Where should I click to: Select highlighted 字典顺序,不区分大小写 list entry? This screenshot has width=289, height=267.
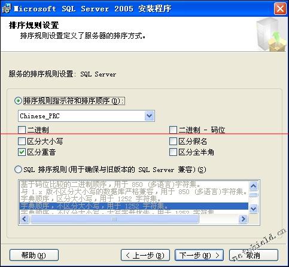coord(134,206)
